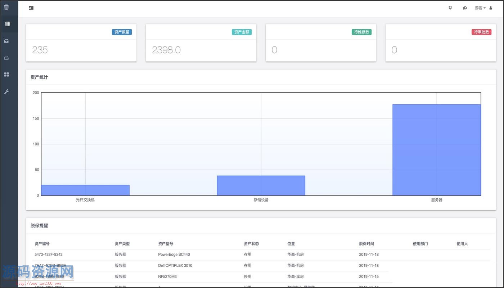Click the asset amount value 2398.0
The width and height of the screenshot is (504, 288).
click(166, 50)
